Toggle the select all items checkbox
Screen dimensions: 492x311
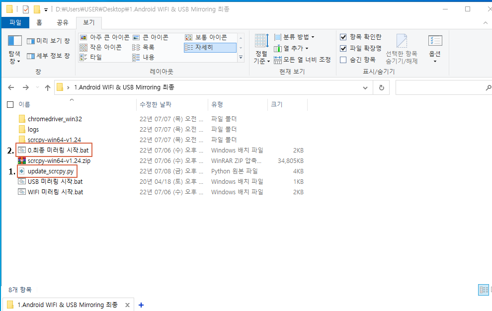point(10,104)
